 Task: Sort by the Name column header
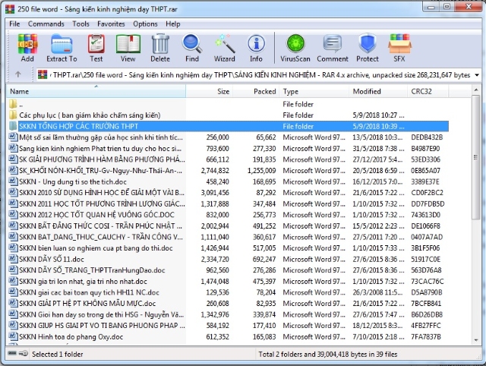(x=96, y=91)
